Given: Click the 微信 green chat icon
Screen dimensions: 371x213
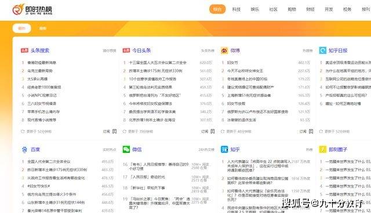Looking at the screenshot, I should [126, 149].
